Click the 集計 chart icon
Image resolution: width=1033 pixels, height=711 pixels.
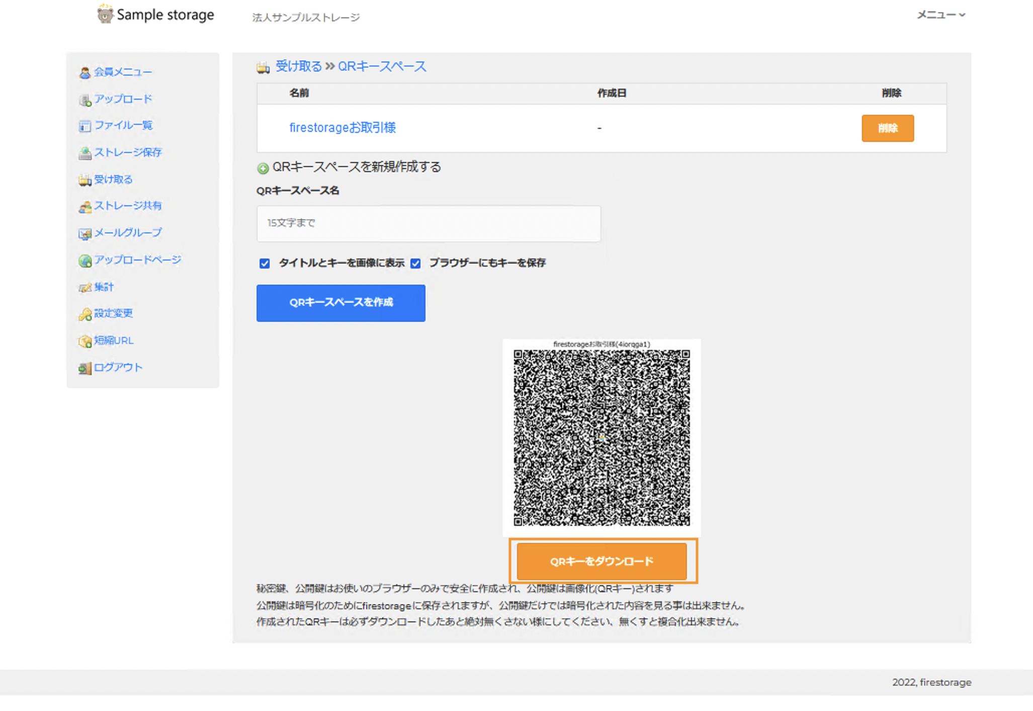point(85,288)
